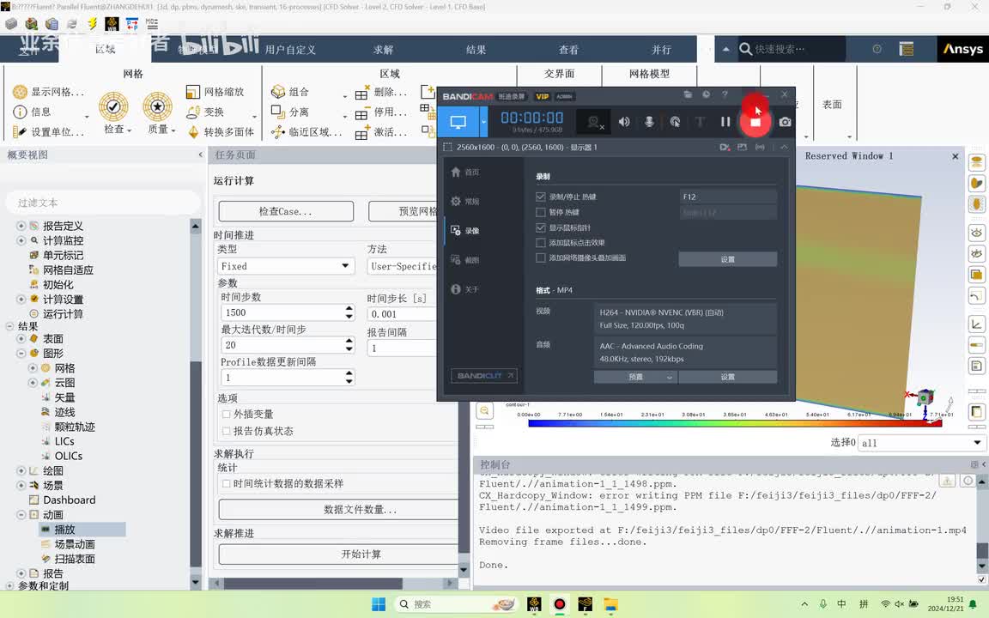Enable 报告仿真状态 checkbox
This screenshot has width=989, height=618.
[226, 432]
